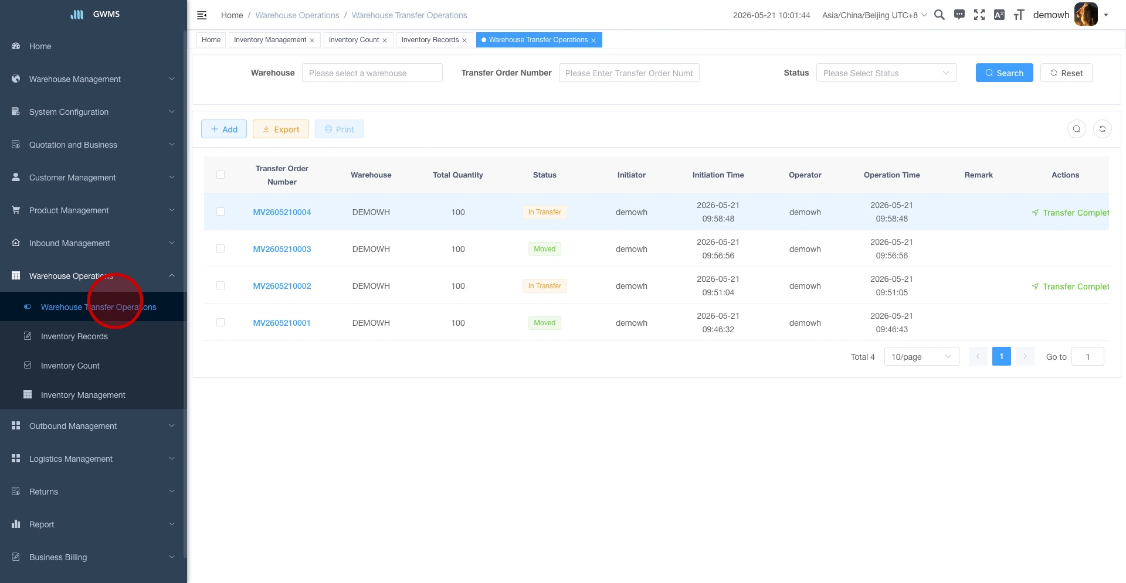The image size is (1126, 583).
Task: Close the Inventory Management tab
Action: [312, 40]
